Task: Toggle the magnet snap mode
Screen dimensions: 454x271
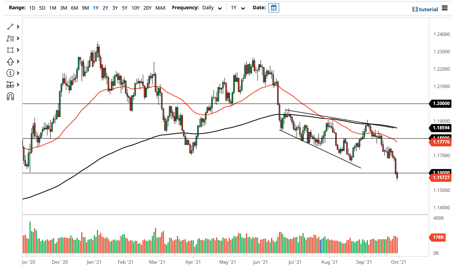Action: click(10, 96)
